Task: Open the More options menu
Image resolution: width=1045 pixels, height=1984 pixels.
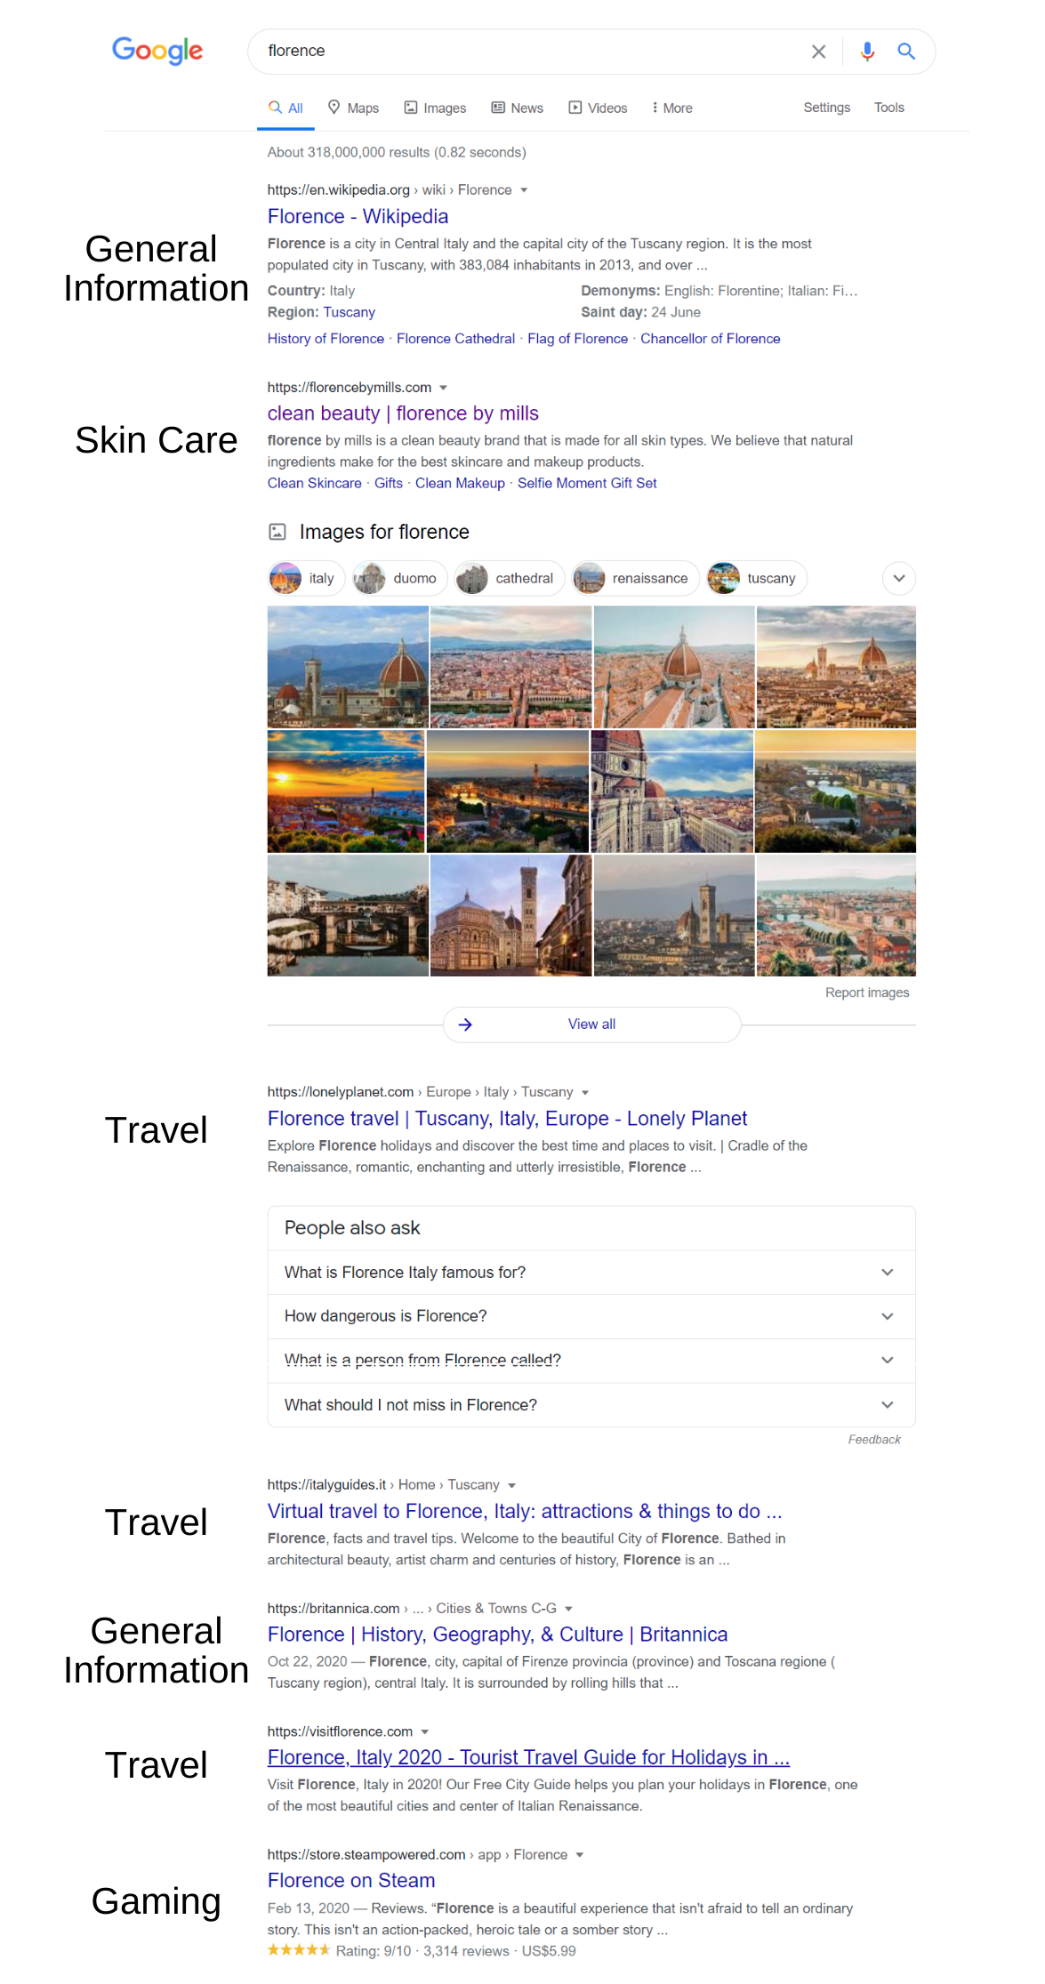Action: pyautogui.click(x=671, y=108)
